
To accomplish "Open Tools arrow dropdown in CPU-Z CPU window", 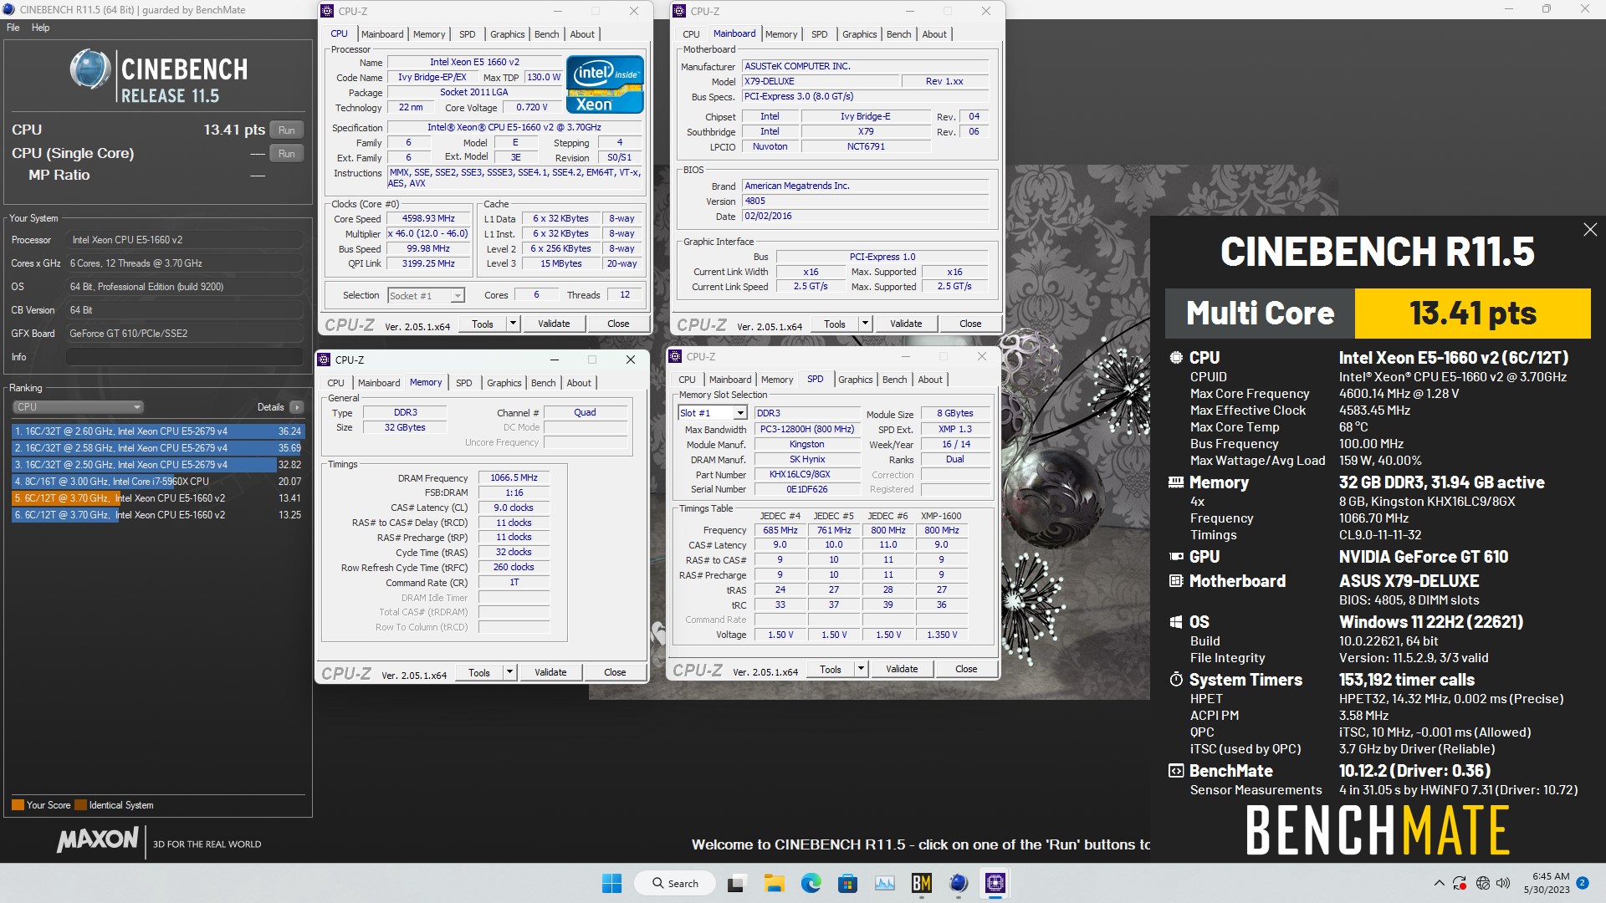I will [513, 324].
